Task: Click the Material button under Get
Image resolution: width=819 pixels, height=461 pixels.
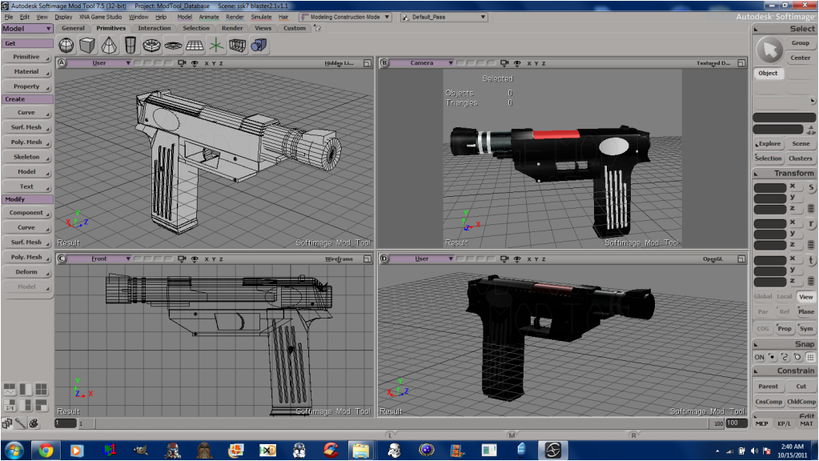Action: 26,71
